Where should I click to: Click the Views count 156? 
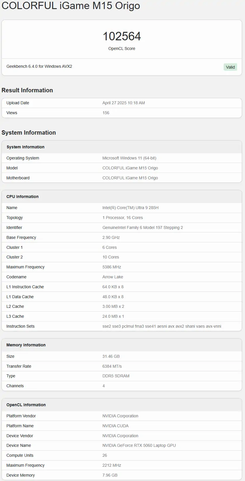click(106, 113)
